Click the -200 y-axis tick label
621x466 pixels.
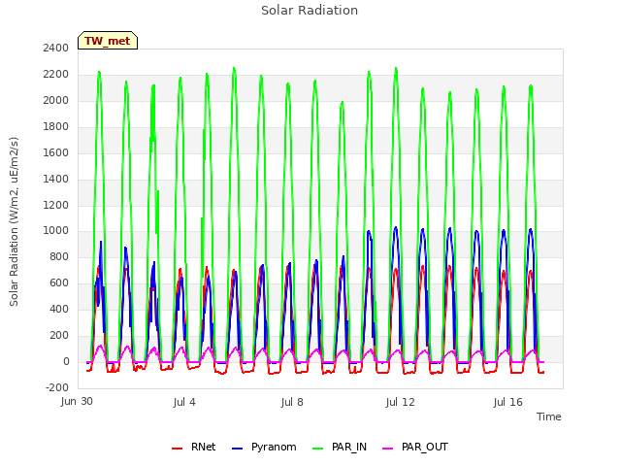coord(57,388)
